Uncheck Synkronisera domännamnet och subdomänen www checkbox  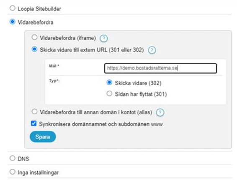[33, 123]
